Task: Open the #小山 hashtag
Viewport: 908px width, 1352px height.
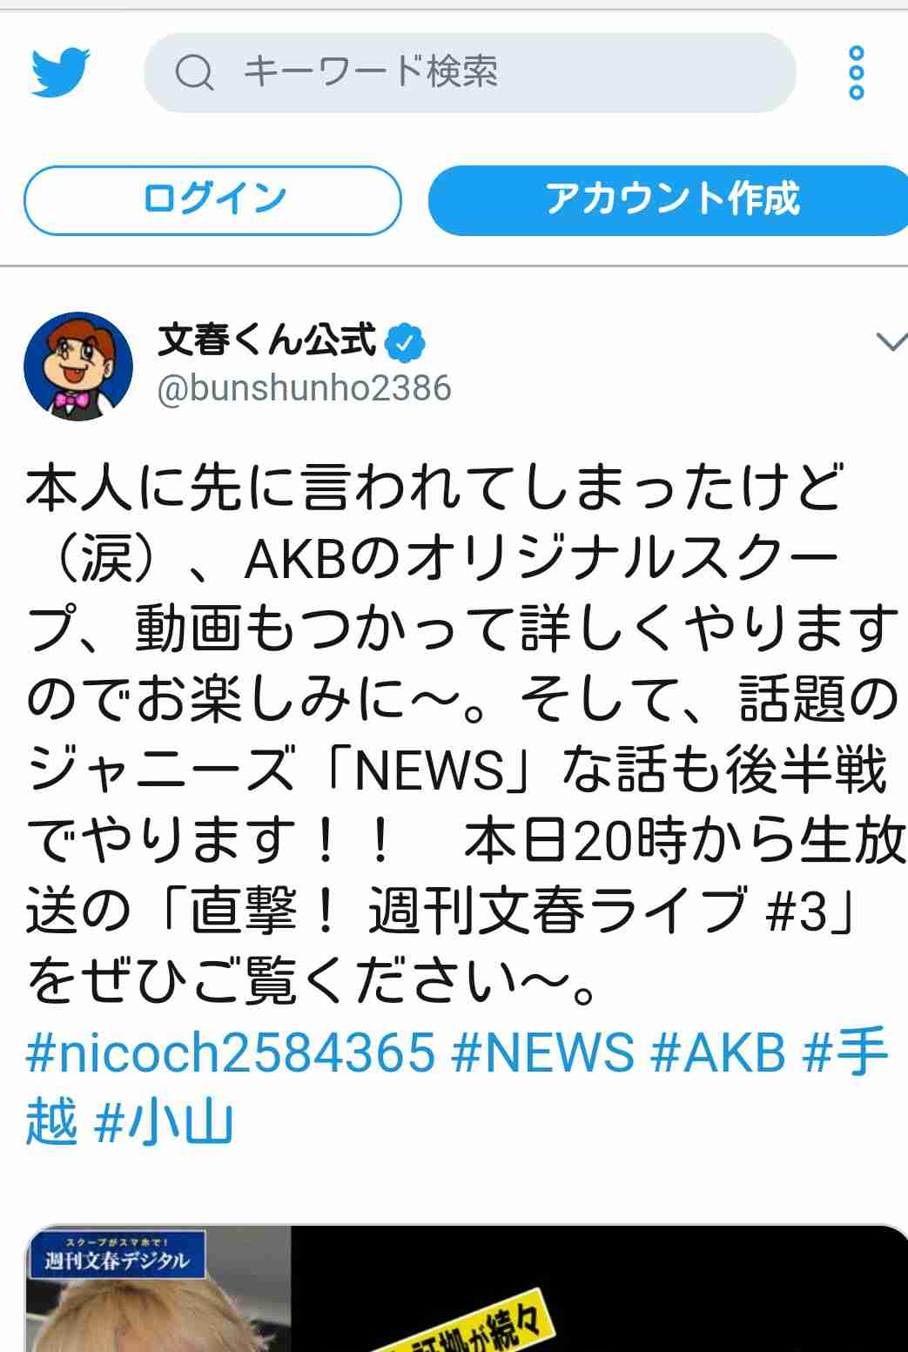Action: 163,1121
